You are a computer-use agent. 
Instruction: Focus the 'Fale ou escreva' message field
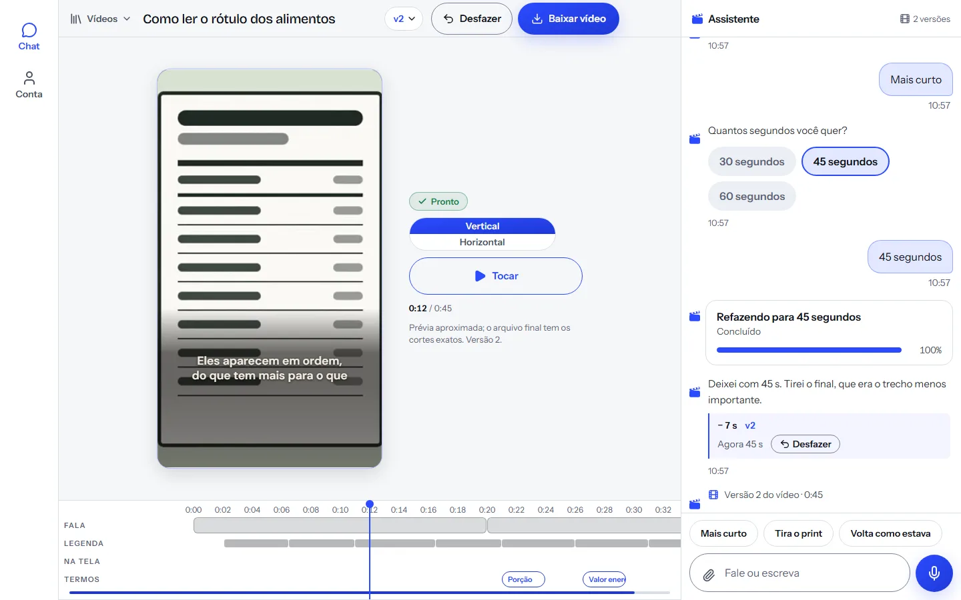tap(799, 573)
